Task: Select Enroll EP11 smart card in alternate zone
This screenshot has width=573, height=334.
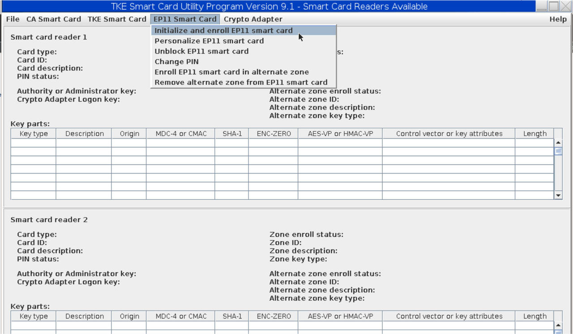Action: point(244,72)
